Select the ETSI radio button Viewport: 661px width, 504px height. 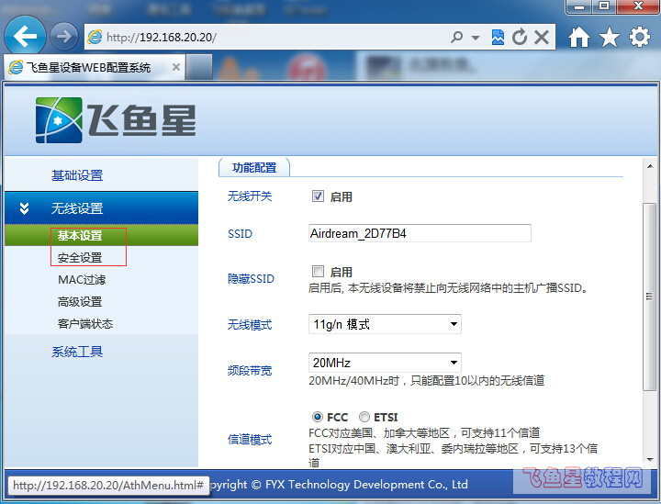(364, 417)
